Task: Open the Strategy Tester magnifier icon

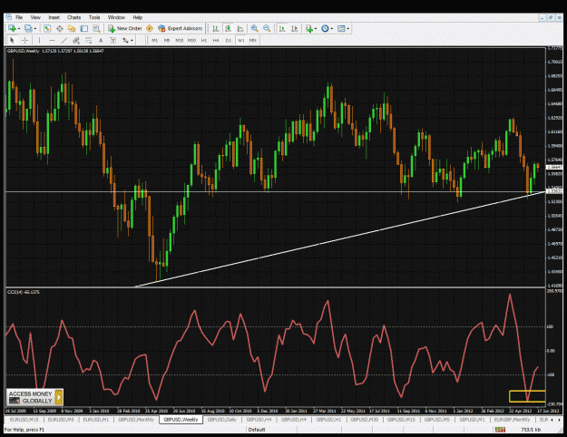Action: point(96,28)
